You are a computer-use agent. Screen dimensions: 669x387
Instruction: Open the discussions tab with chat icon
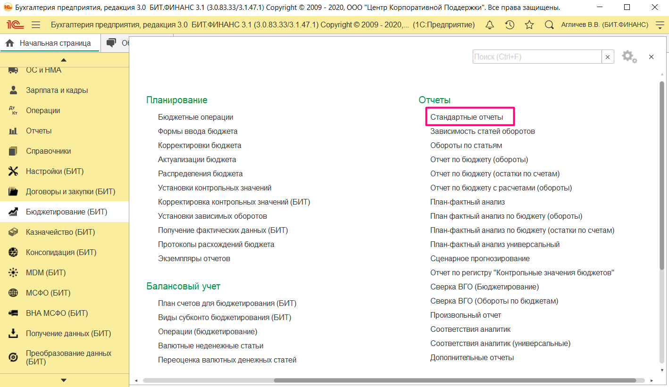click(x=116, y=43)
